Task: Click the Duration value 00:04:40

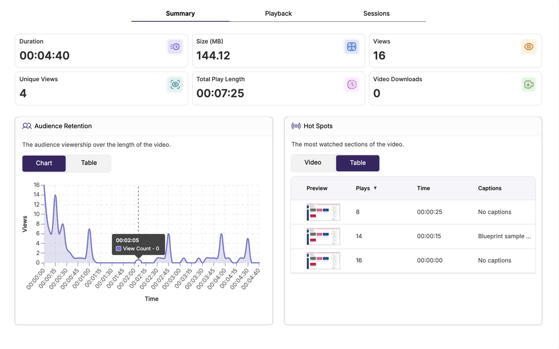Action: point(45,56)
